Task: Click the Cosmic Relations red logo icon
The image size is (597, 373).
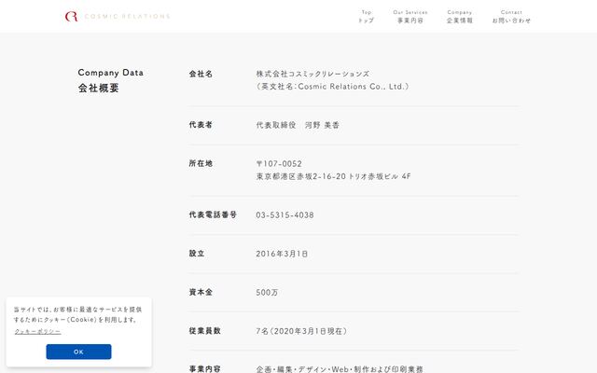Action: coord(71,17)
